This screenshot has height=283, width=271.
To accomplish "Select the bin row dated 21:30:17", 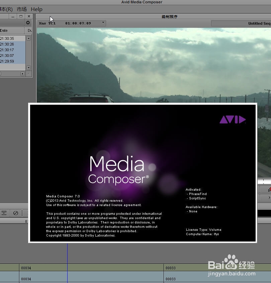I will point(13,50).
